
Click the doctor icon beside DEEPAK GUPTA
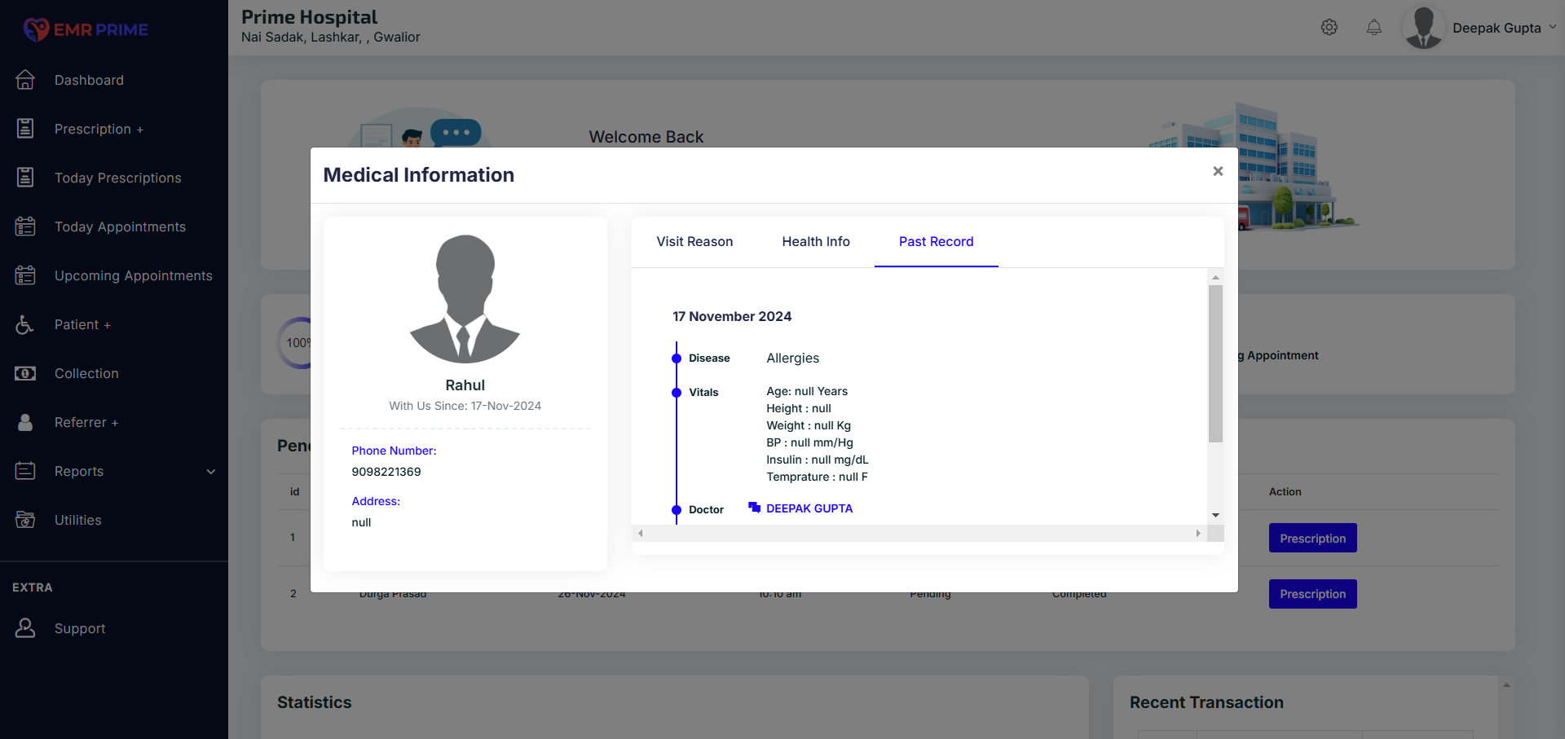point(754,508)
